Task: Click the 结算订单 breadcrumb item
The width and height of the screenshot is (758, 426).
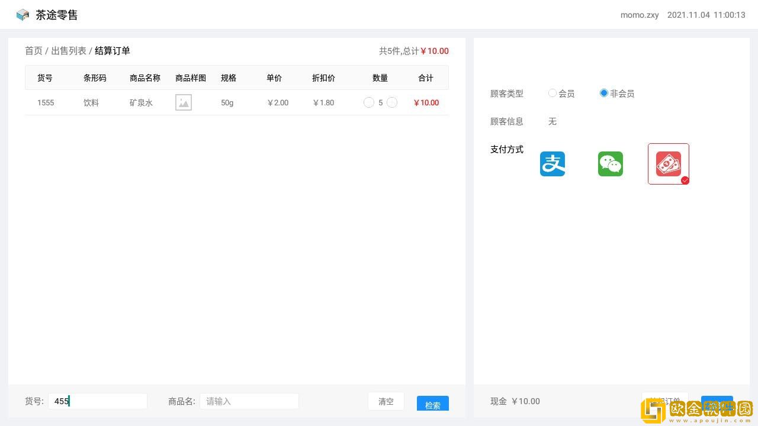Action: 113,51
